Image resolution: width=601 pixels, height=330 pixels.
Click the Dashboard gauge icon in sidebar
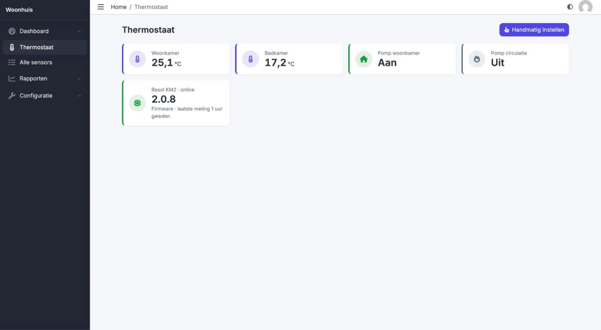[12, 31]
